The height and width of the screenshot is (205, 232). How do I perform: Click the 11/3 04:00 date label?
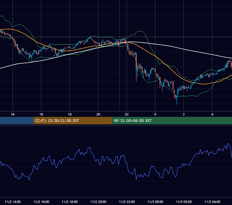[x=212, y=202]
